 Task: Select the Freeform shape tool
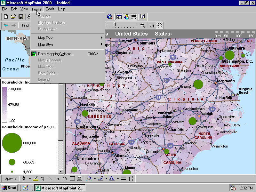tap(65, 179)
